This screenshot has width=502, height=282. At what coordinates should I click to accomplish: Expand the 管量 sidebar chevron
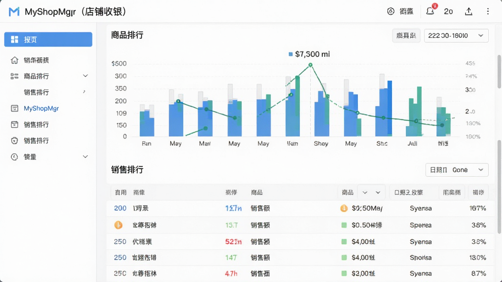(85, 157)
